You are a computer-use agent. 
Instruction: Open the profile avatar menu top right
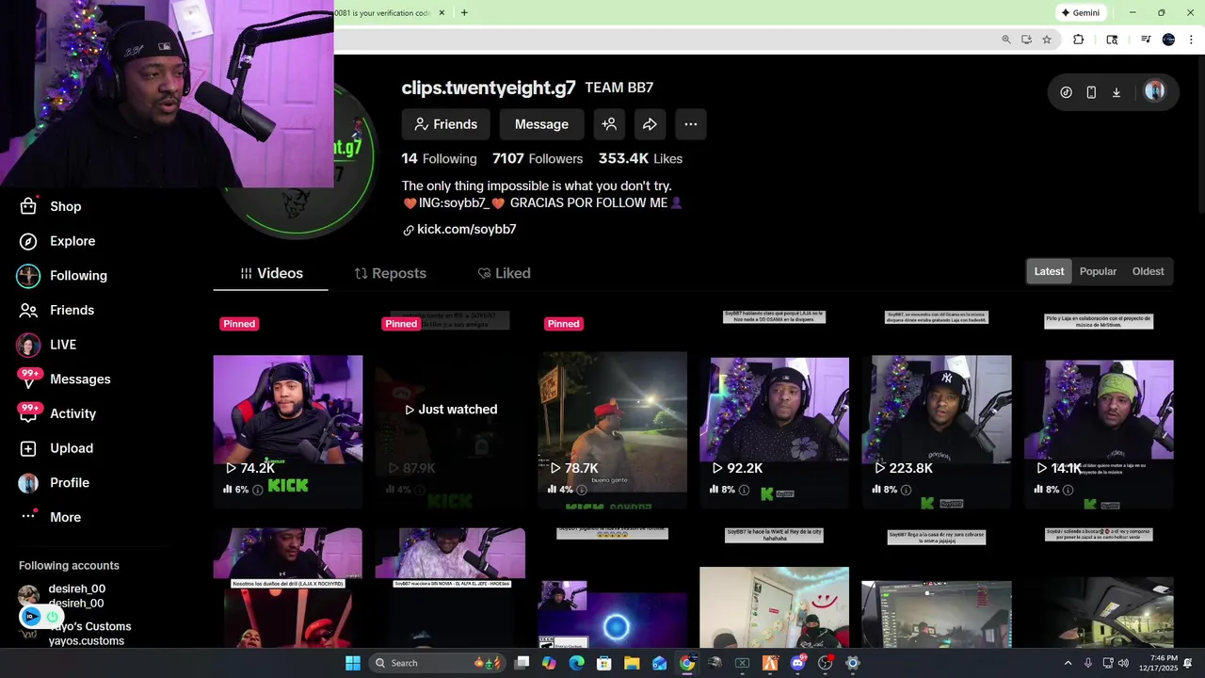pyautogui.click(x=1154, y=91)
